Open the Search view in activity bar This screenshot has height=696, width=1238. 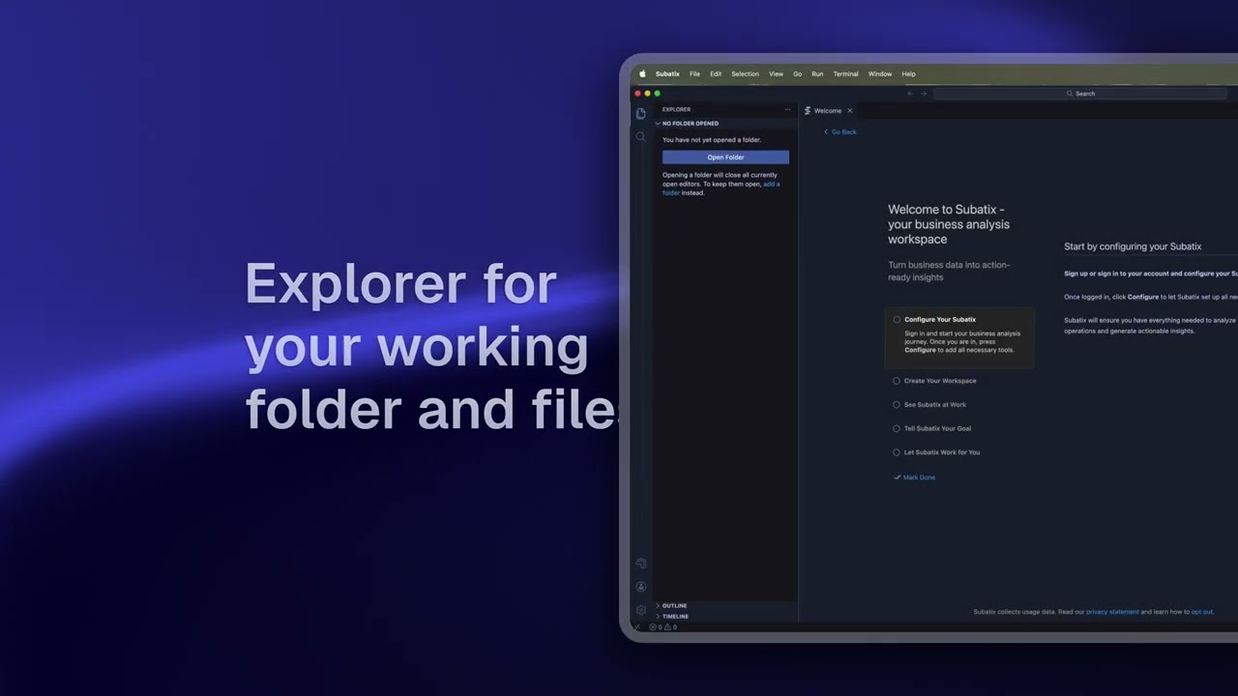point(640,137)
